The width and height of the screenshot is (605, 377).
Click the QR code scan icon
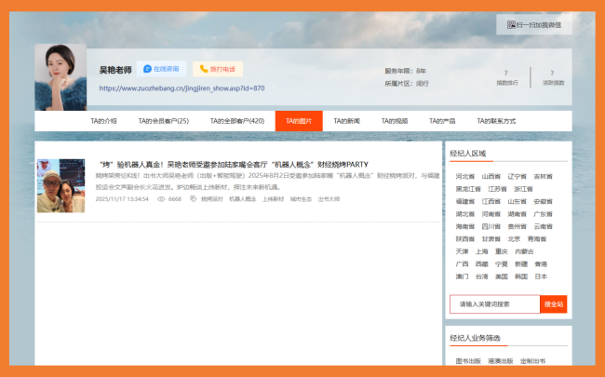click(x=511, y=25)
